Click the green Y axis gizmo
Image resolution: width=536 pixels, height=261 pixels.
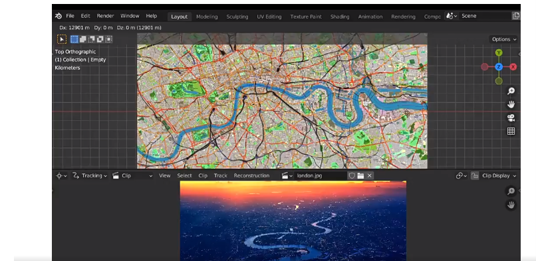point(499,52)
